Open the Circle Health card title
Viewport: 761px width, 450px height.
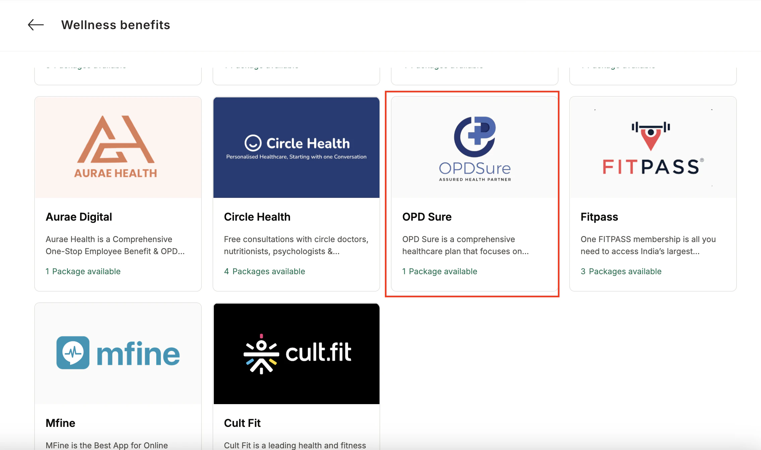click(x=257, y=217)
